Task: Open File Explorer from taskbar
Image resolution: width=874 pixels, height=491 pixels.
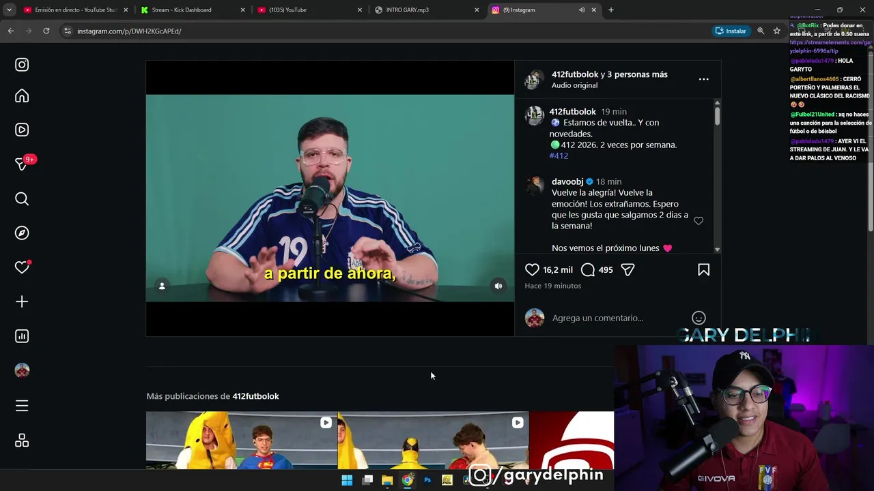Action: (x=387, y=480)
